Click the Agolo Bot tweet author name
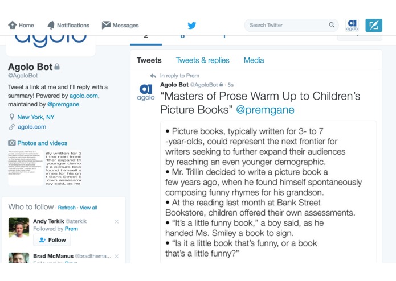This screenshot has width=396, height=281. (x=174, y=85)
